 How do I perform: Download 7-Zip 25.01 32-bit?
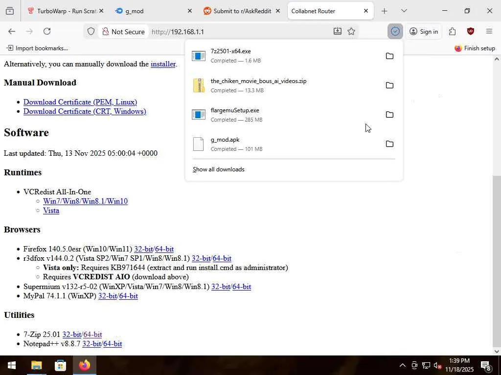click(x=71, y=334)
